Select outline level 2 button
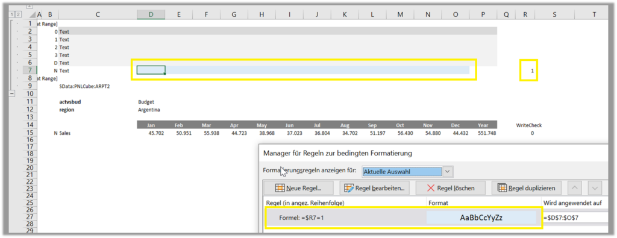Viewport: 617px width, 238px height. (19, 14)
